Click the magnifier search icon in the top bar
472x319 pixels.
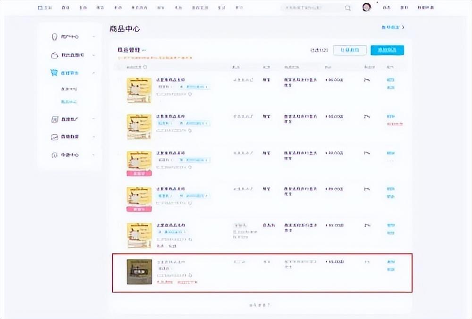[348, 8]
